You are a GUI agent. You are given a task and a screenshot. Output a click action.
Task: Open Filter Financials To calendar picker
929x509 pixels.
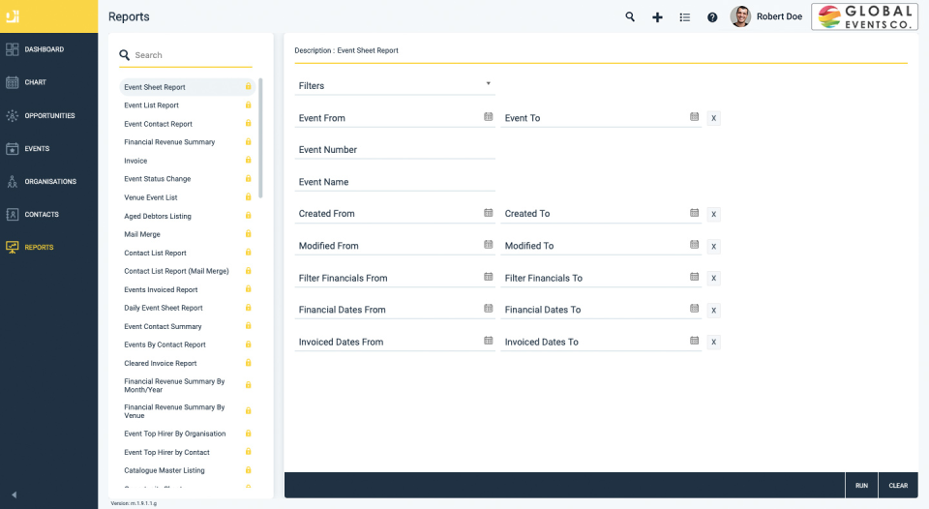(x=695, y=277)
